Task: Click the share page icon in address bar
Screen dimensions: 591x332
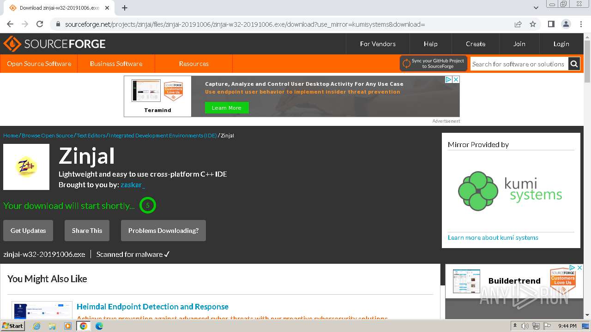Action: pos(518,24)
